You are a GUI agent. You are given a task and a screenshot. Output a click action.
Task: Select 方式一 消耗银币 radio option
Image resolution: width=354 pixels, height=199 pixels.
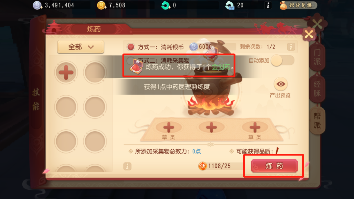pyautogui.click(x=131, y=47)
